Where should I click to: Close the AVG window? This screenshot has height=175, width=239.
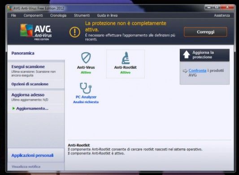[x=227, y=7]
